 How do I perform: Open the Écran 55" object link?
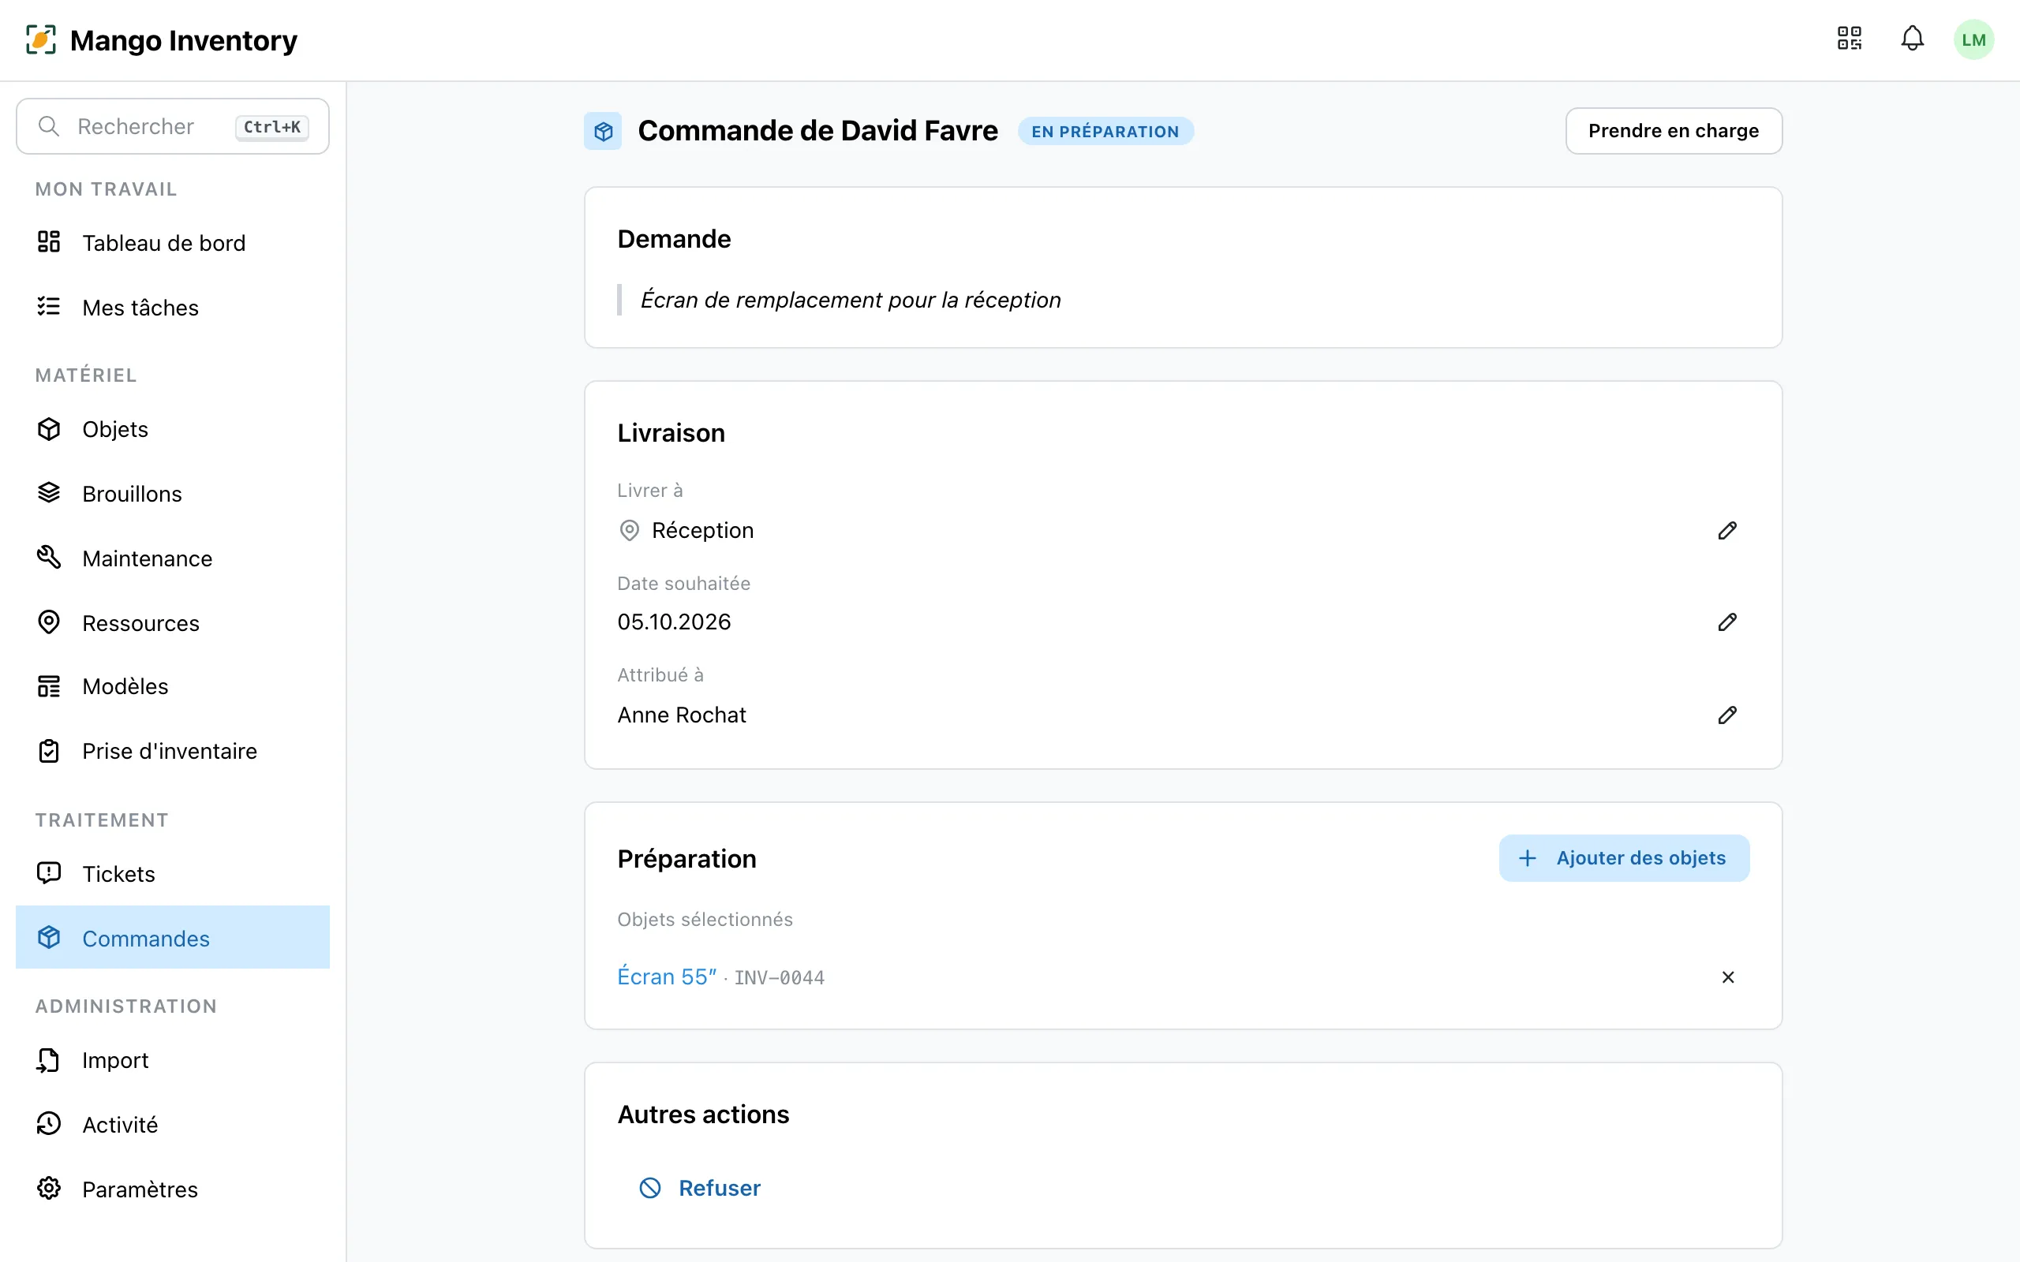click(x=667, y=976)
